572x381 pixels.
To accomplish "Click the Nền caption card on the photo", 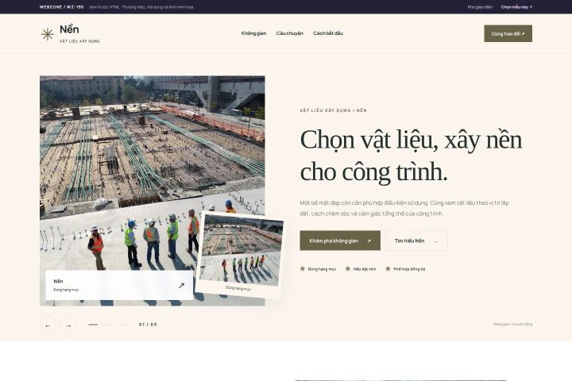I will [x=119, y=285].
